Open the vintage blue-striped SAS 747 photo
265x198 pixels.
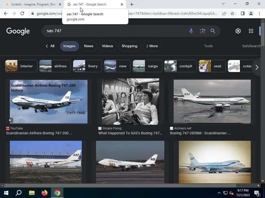pyautogui.click(x=215, y=162)
